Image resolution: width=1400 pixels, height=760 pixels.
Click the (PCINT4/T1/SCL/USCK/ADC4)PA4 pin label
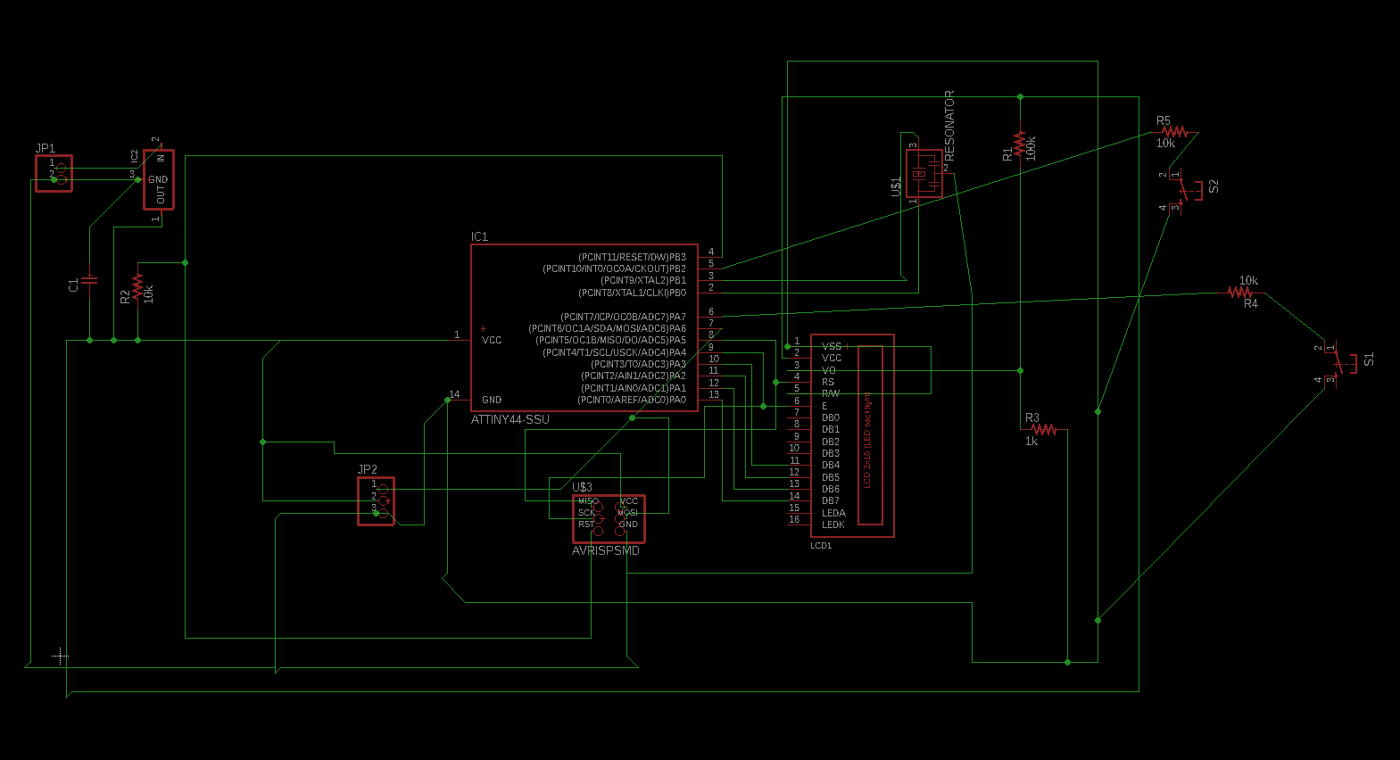tap(615, 352)
